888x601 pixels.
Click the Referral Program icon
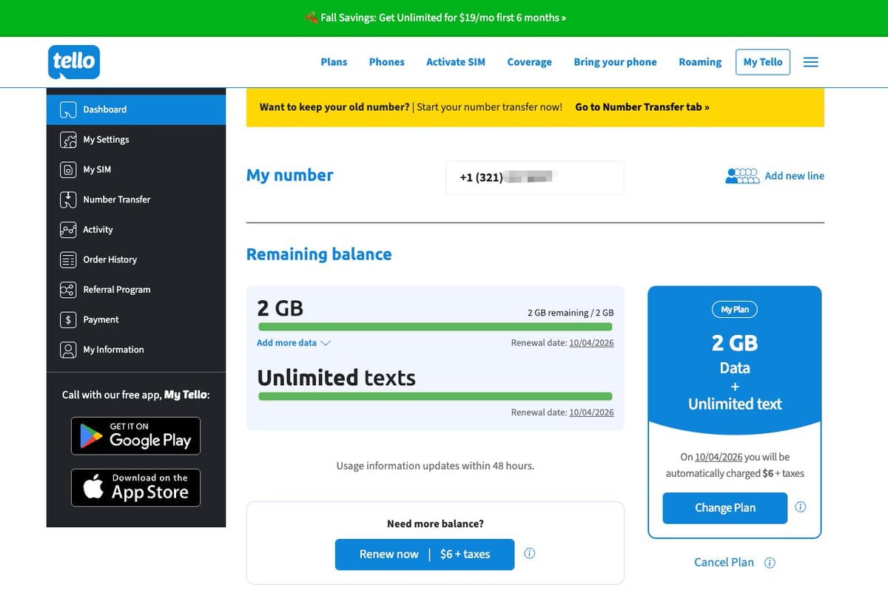pyautogui.click(x=68, y=290)
